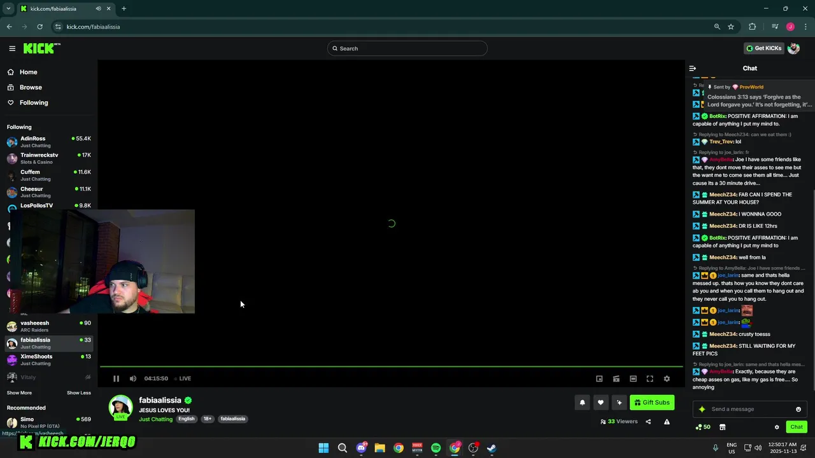Open a new browser tab
The width and height of the screenshot is (815, 458).
coord(124,8)
